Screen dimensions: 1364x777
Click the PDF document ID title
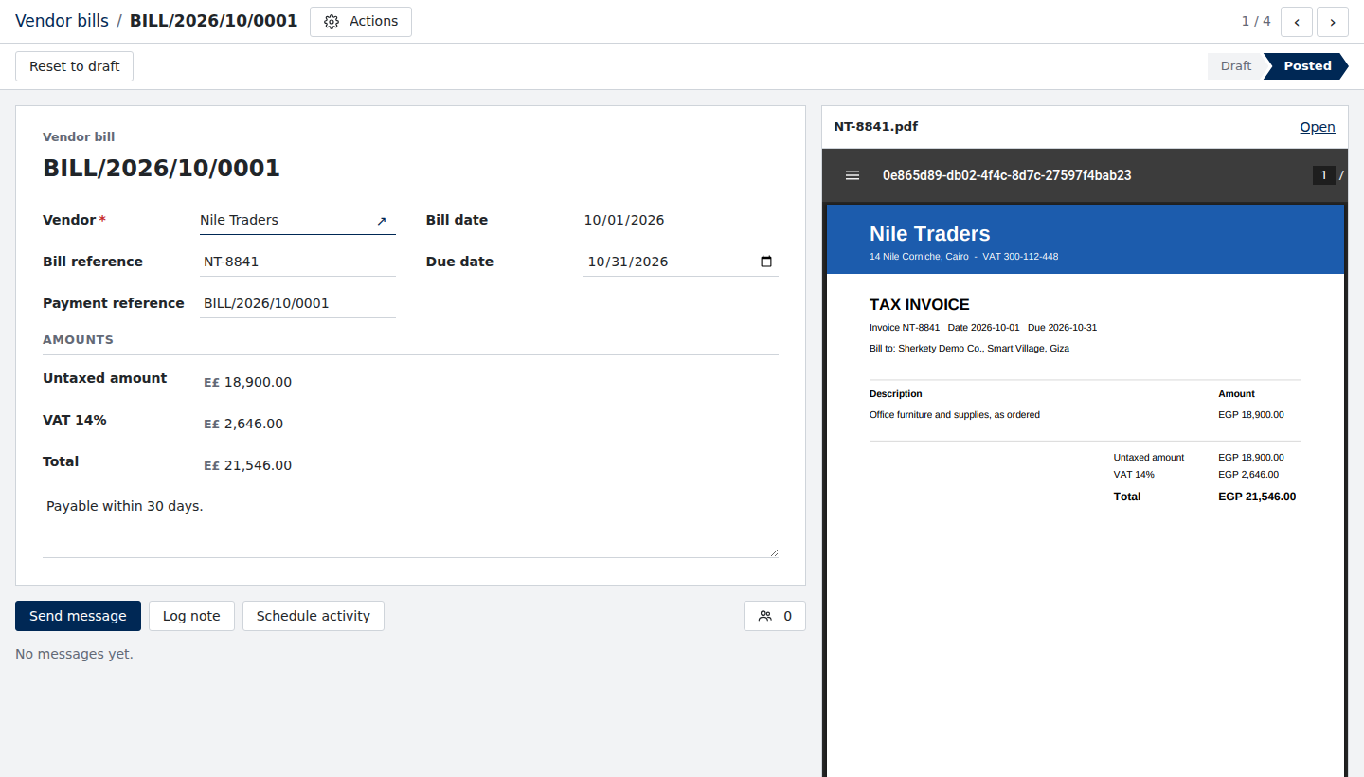[1007, 175]
